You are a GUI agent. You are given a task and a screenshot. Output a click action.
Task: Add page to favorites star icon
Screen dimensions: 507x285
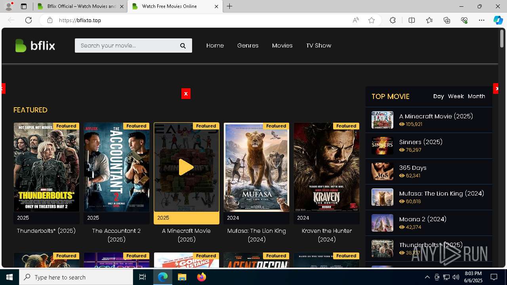point(372,20)
